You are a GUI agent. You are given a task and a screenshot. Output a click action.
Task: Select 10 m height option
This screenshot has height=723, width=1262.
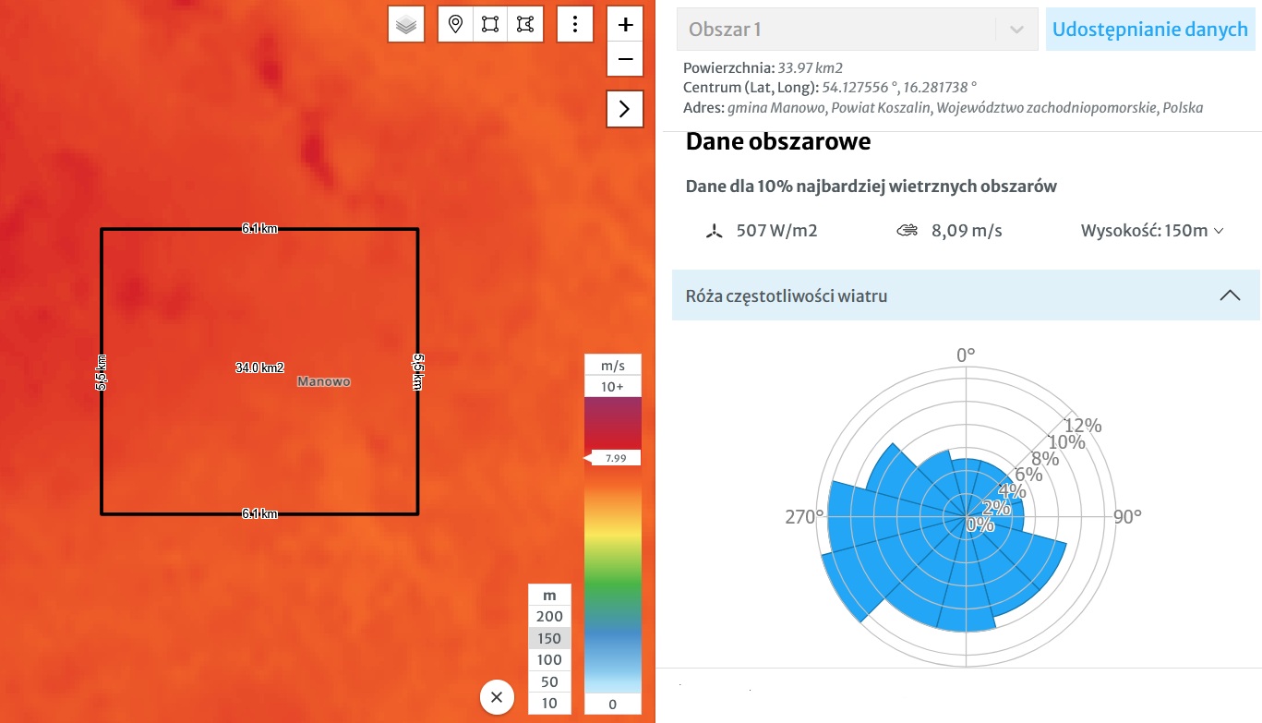tap(549, 704)
